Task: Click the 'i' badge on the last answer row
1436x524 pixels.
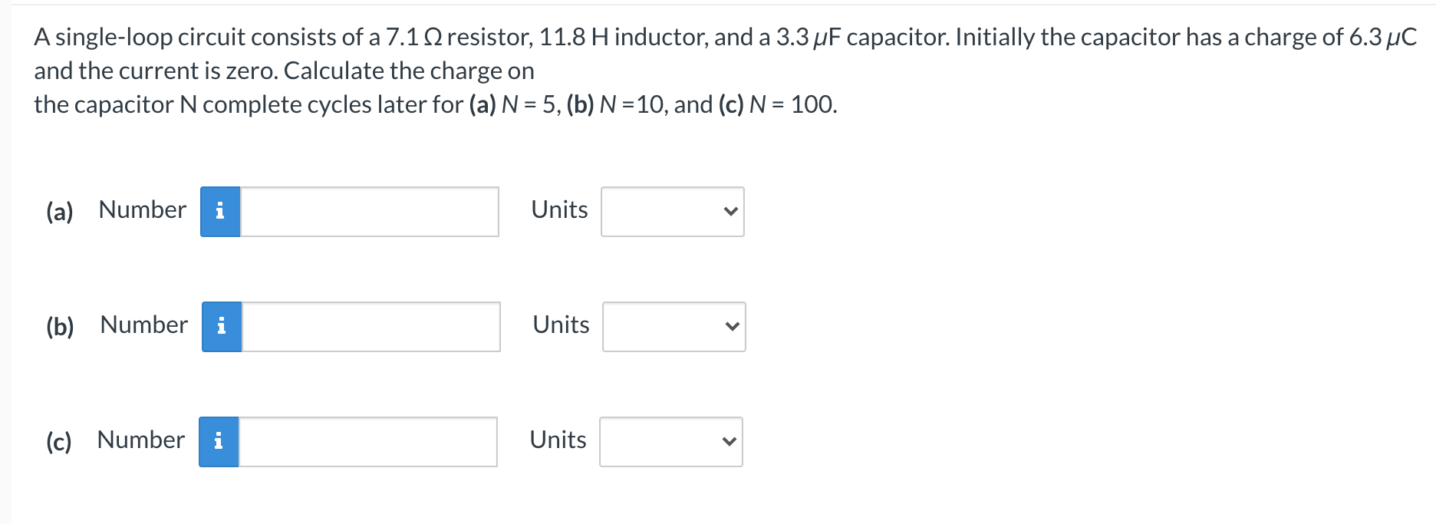Action: pyautogui.click(x=219, y=441)
